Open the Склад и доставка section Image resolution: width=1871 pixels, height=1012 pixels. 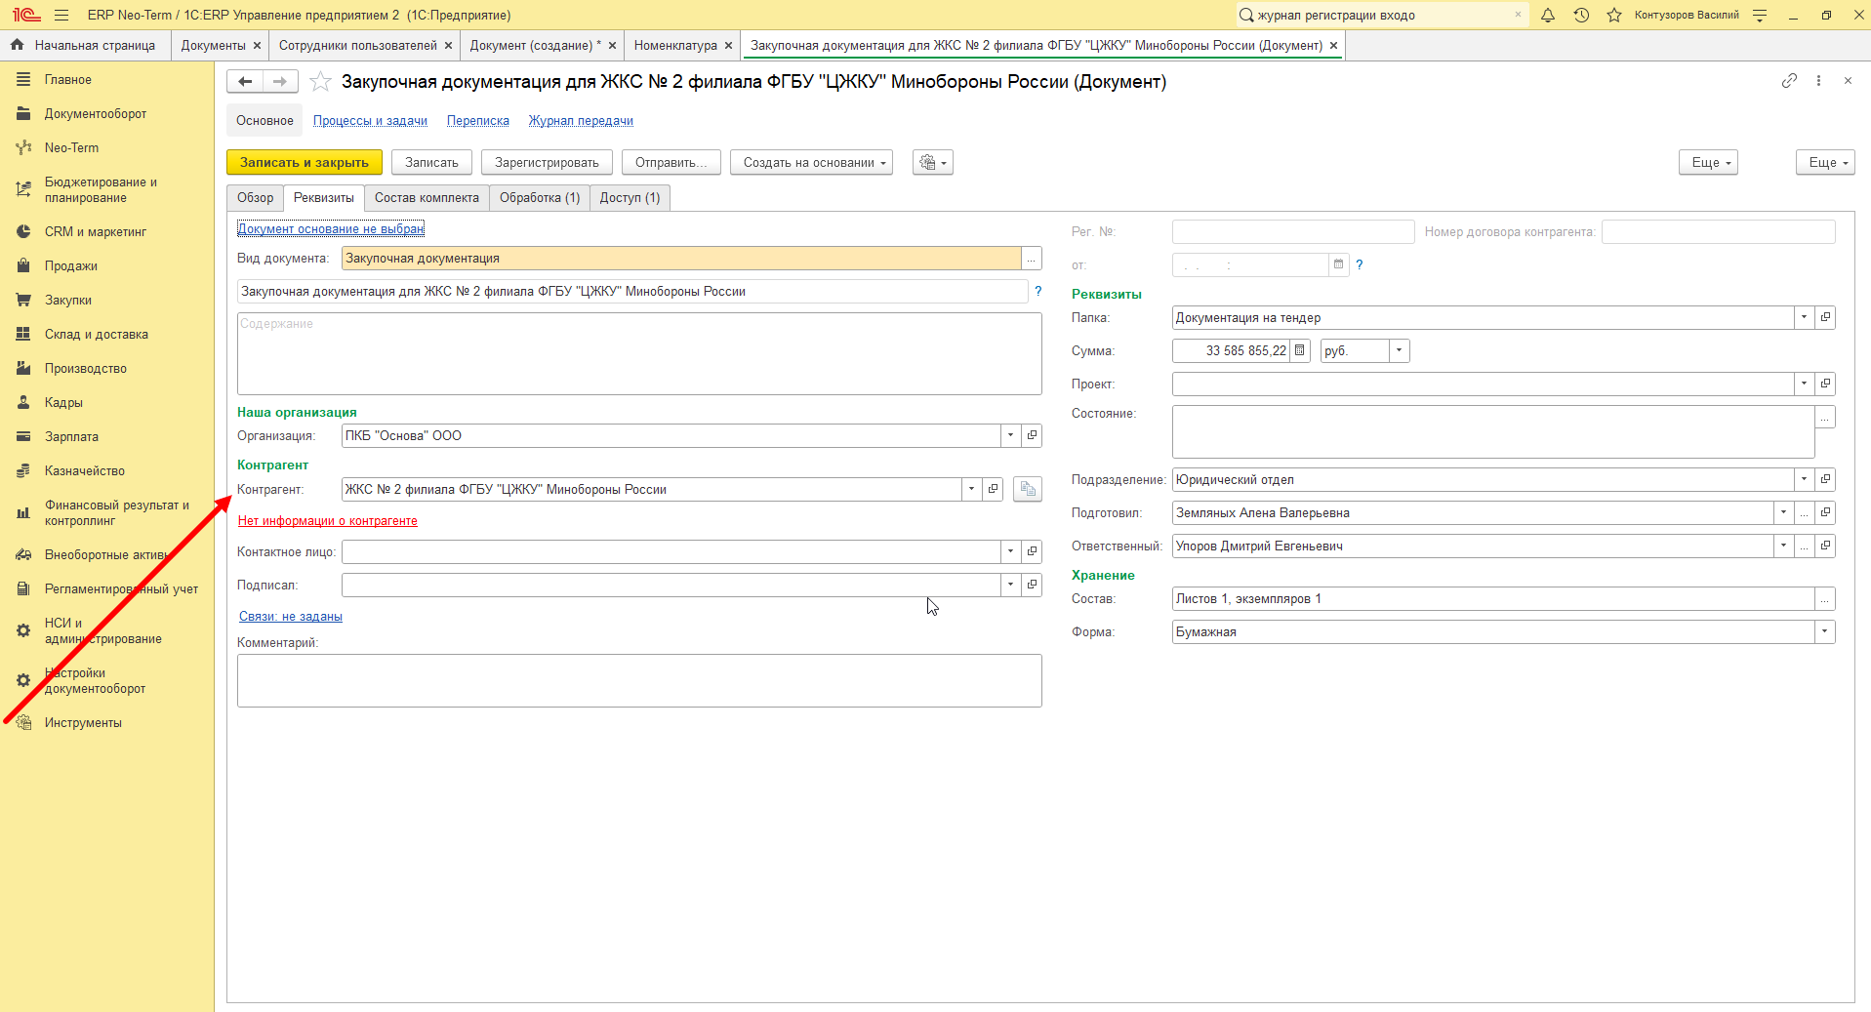coord(97,335)
